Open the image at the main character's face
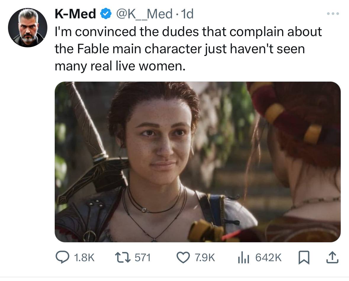The image size is (349, 281). click(160, 139)
